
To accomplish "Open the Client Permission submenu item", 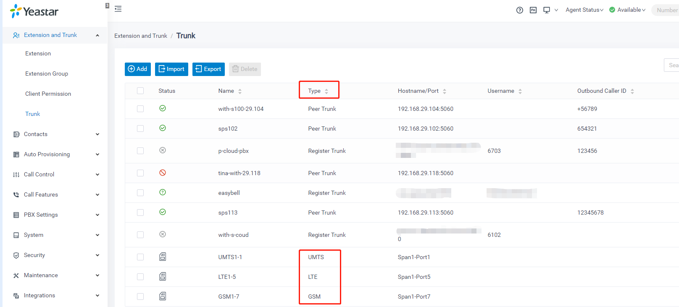I will click(x=48, y=94).
